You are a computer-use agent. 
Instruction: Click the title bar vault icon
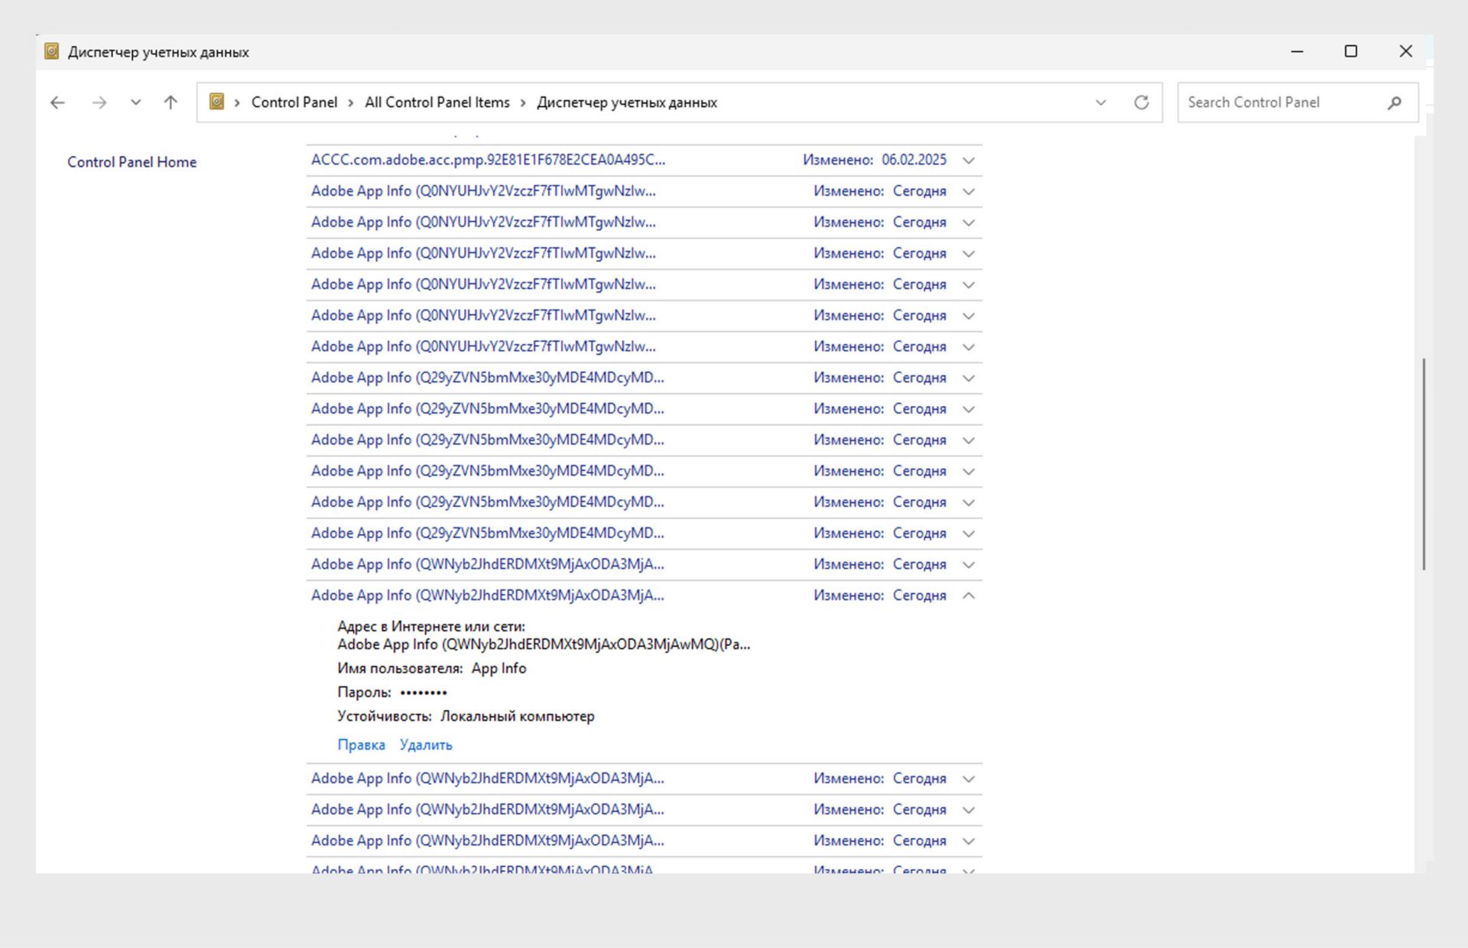pos(51,51)
